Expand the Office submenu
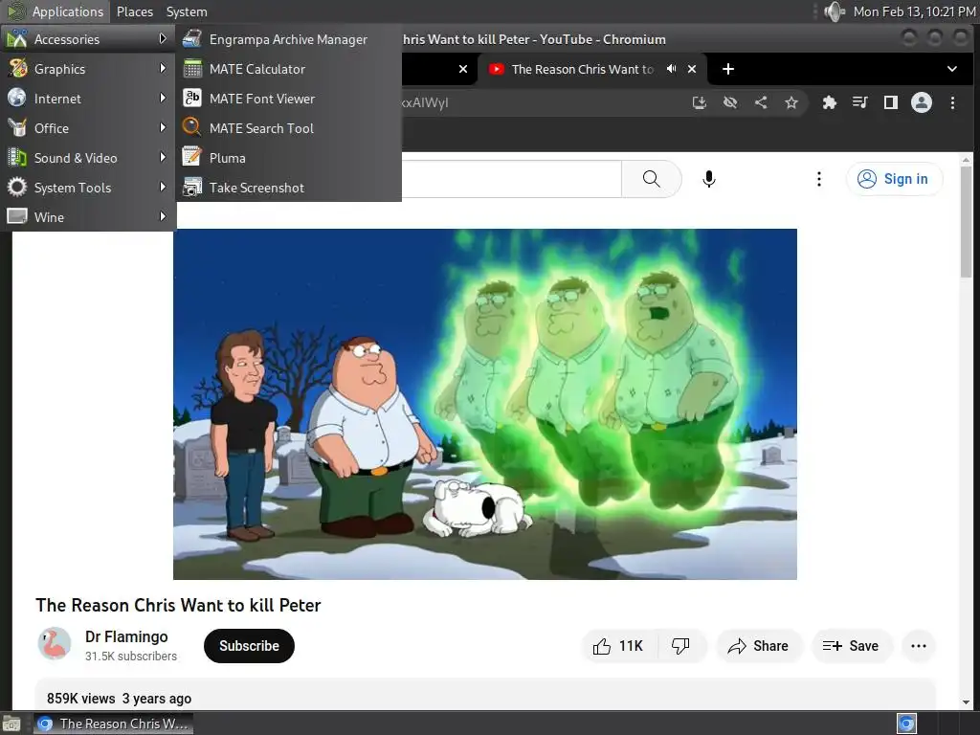Viewport: 980px width, 735px height. tap(88, 128)
